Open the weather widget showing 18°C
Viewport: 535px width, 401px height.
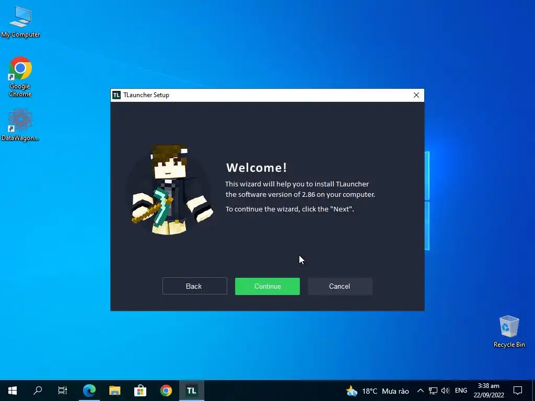377,391
